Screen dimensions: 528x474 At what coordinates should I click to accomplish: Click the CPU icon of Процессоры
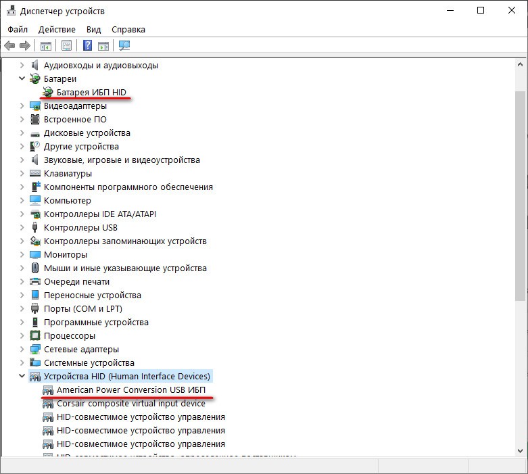click(x=35, y=335)
